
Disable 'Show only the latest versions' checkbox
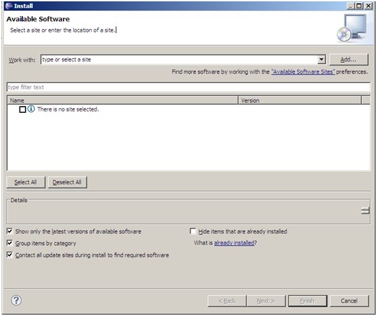(x=9, y=231)
